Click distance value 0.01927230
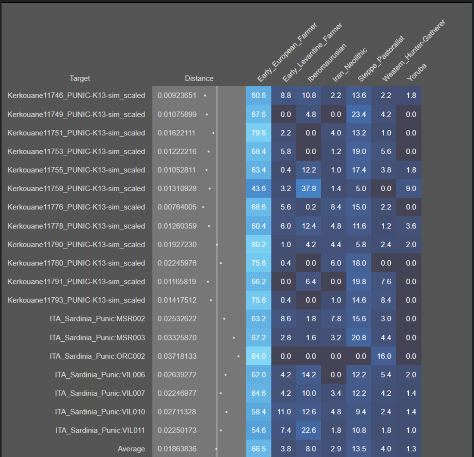474x457 pixels. coord(177,245)
